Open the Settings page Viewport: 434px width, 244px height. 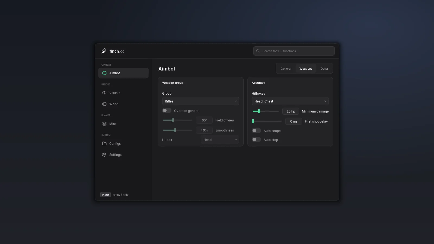click(x=123, y=155)
